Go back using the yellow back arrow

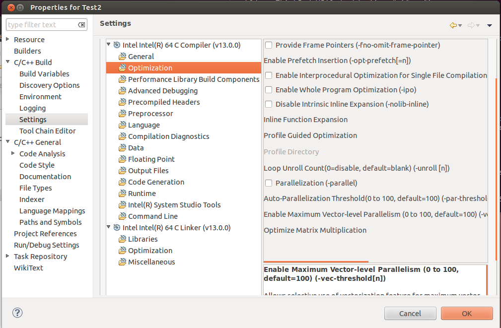pyautogui.click(x=453, y=25)
